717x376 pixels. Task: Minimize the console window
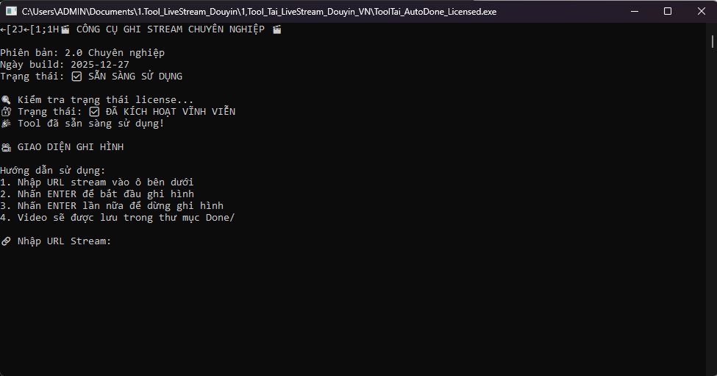click(633, 11)
